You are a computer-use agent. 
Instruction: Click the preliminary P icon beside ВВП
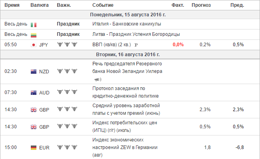[x=136, y=45]
